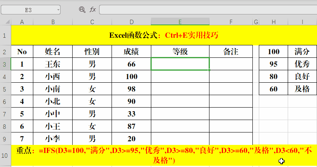Image resolution: width=317 pixels, height=167 pixels.
Task: Select column E header
Action: pos(180,22)
